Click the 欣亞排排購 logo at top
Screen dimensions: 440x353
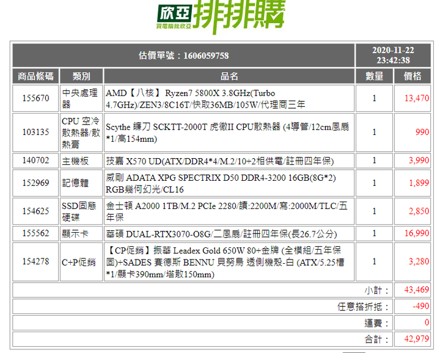coord(221,17)
